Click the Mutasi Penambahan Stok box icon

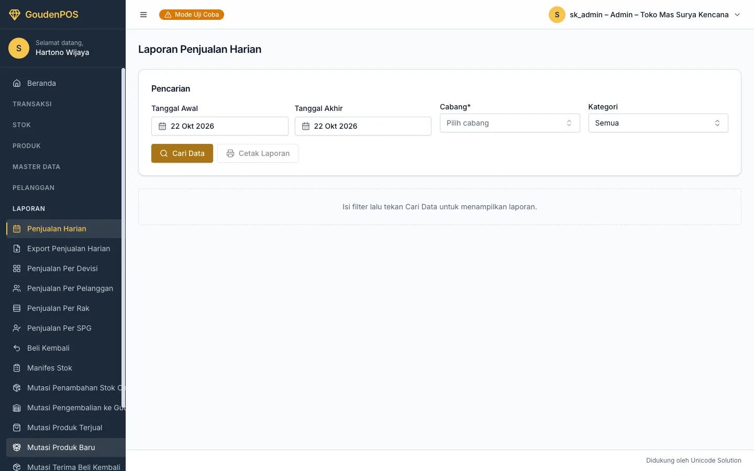tap(17, 388)
